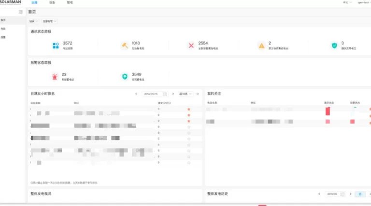
Task: Select the 月 button in generation history
Action: coord(360,194)
